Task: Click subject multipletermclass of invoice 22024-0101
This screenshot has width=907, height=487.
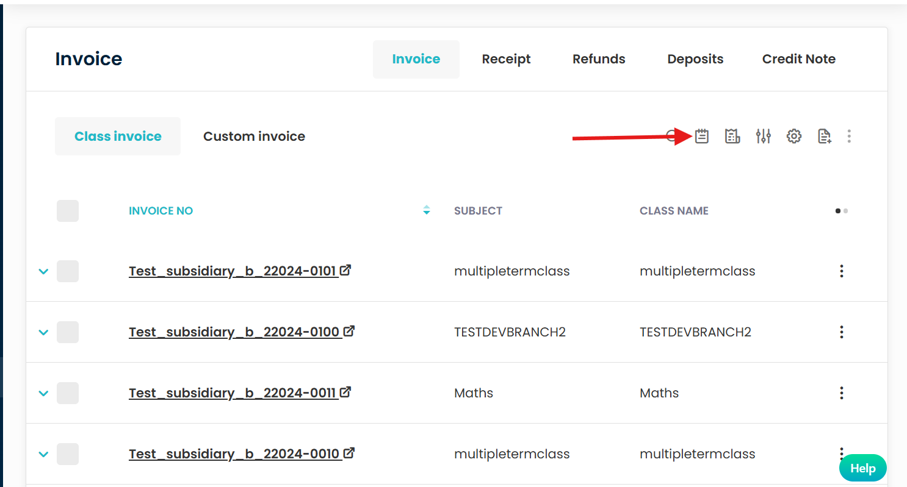Action: pos(511,271)
